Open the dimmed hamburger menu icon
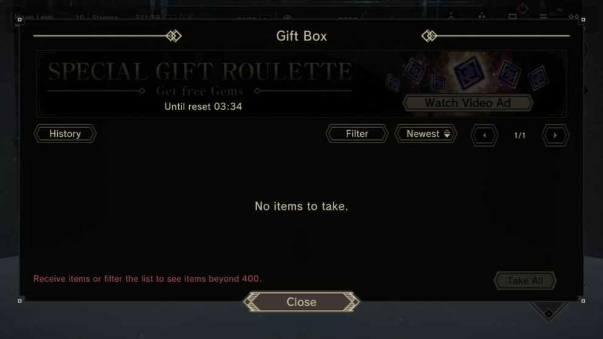This screenshot has width=603, height=339. (543, 16)
